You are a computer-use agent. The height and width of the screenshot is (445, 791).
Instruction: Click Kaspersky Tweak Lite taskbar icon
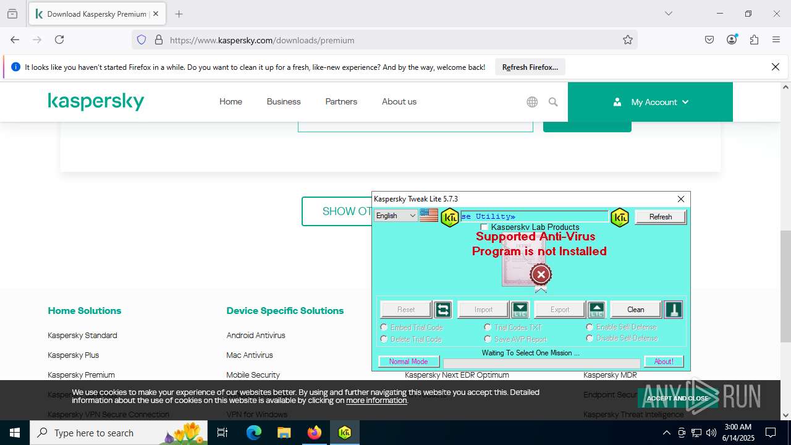click(345, 433)
